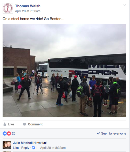Viewport: 130px width, 152px height.
Task: Open the Seen by everyone list
Action: coord(114,133)
